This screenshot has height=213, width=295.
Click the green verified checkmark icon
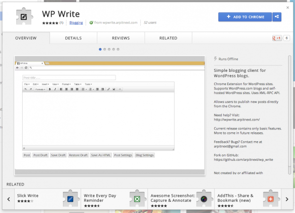pyautogui.click(x=91, y=23)
